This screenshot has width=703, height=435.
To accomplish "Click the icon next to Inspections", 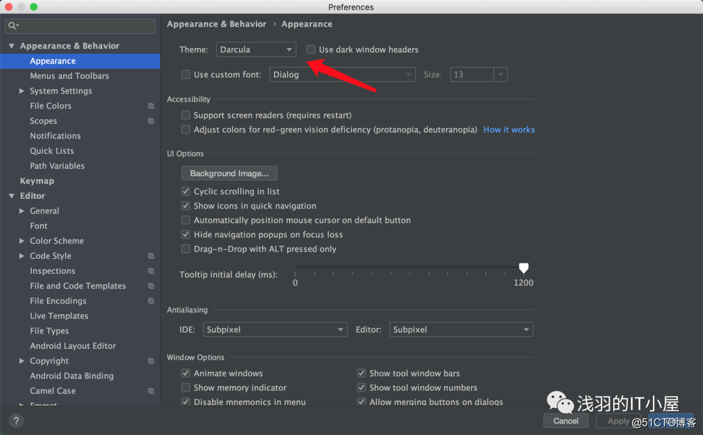I will coord(150,270).
